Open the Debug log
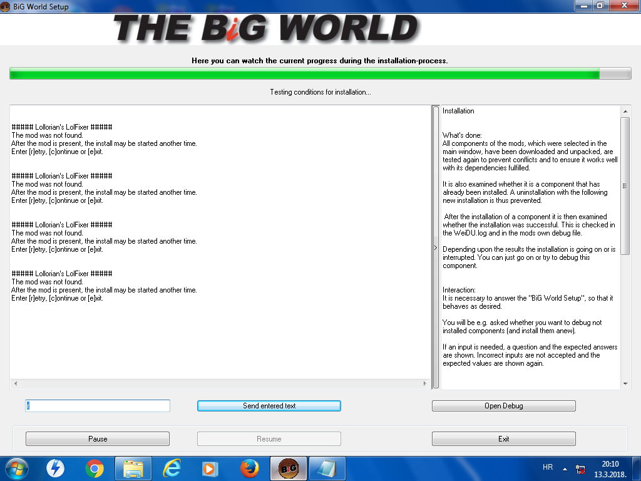This screenshot has width=641, height=481. point(504,406)
